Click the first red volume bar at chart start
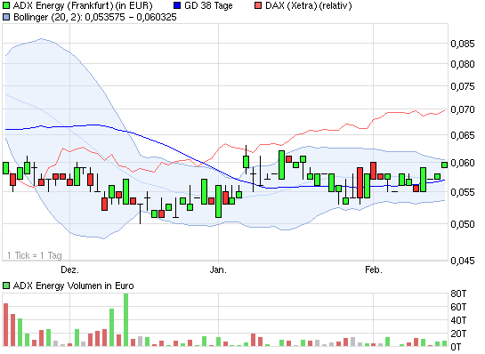Screen dimensions: 485x354 tap(5, 325)
